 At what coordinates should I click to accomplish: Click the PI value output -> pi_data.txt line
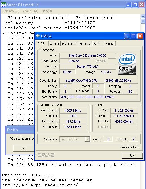pyautogui.click(x=71, y=165)
